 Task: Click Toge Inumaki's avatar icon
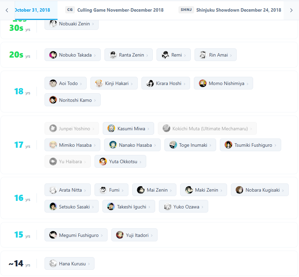pyautogui.click(x=173, y=145)
